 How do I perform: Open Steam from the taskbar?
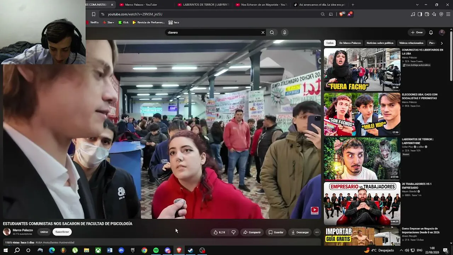pos(190,250)
